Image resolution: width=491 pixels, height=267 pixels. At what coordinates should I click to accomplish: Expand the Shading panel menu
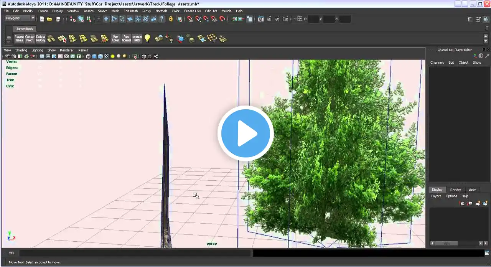pos(21,50)
